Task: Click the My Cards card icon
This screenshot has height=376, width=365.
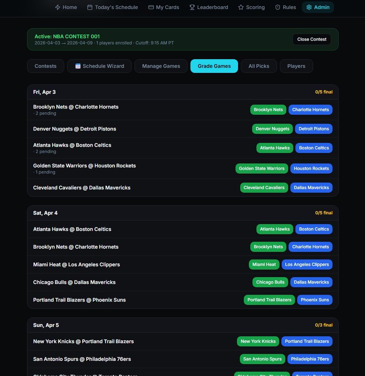Action: click(x=151, y=7)
